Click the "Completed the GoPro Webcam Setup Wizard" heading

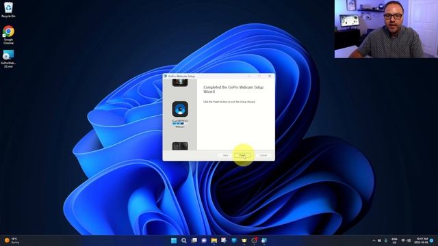pyautogui.click(x=233, y=90)
